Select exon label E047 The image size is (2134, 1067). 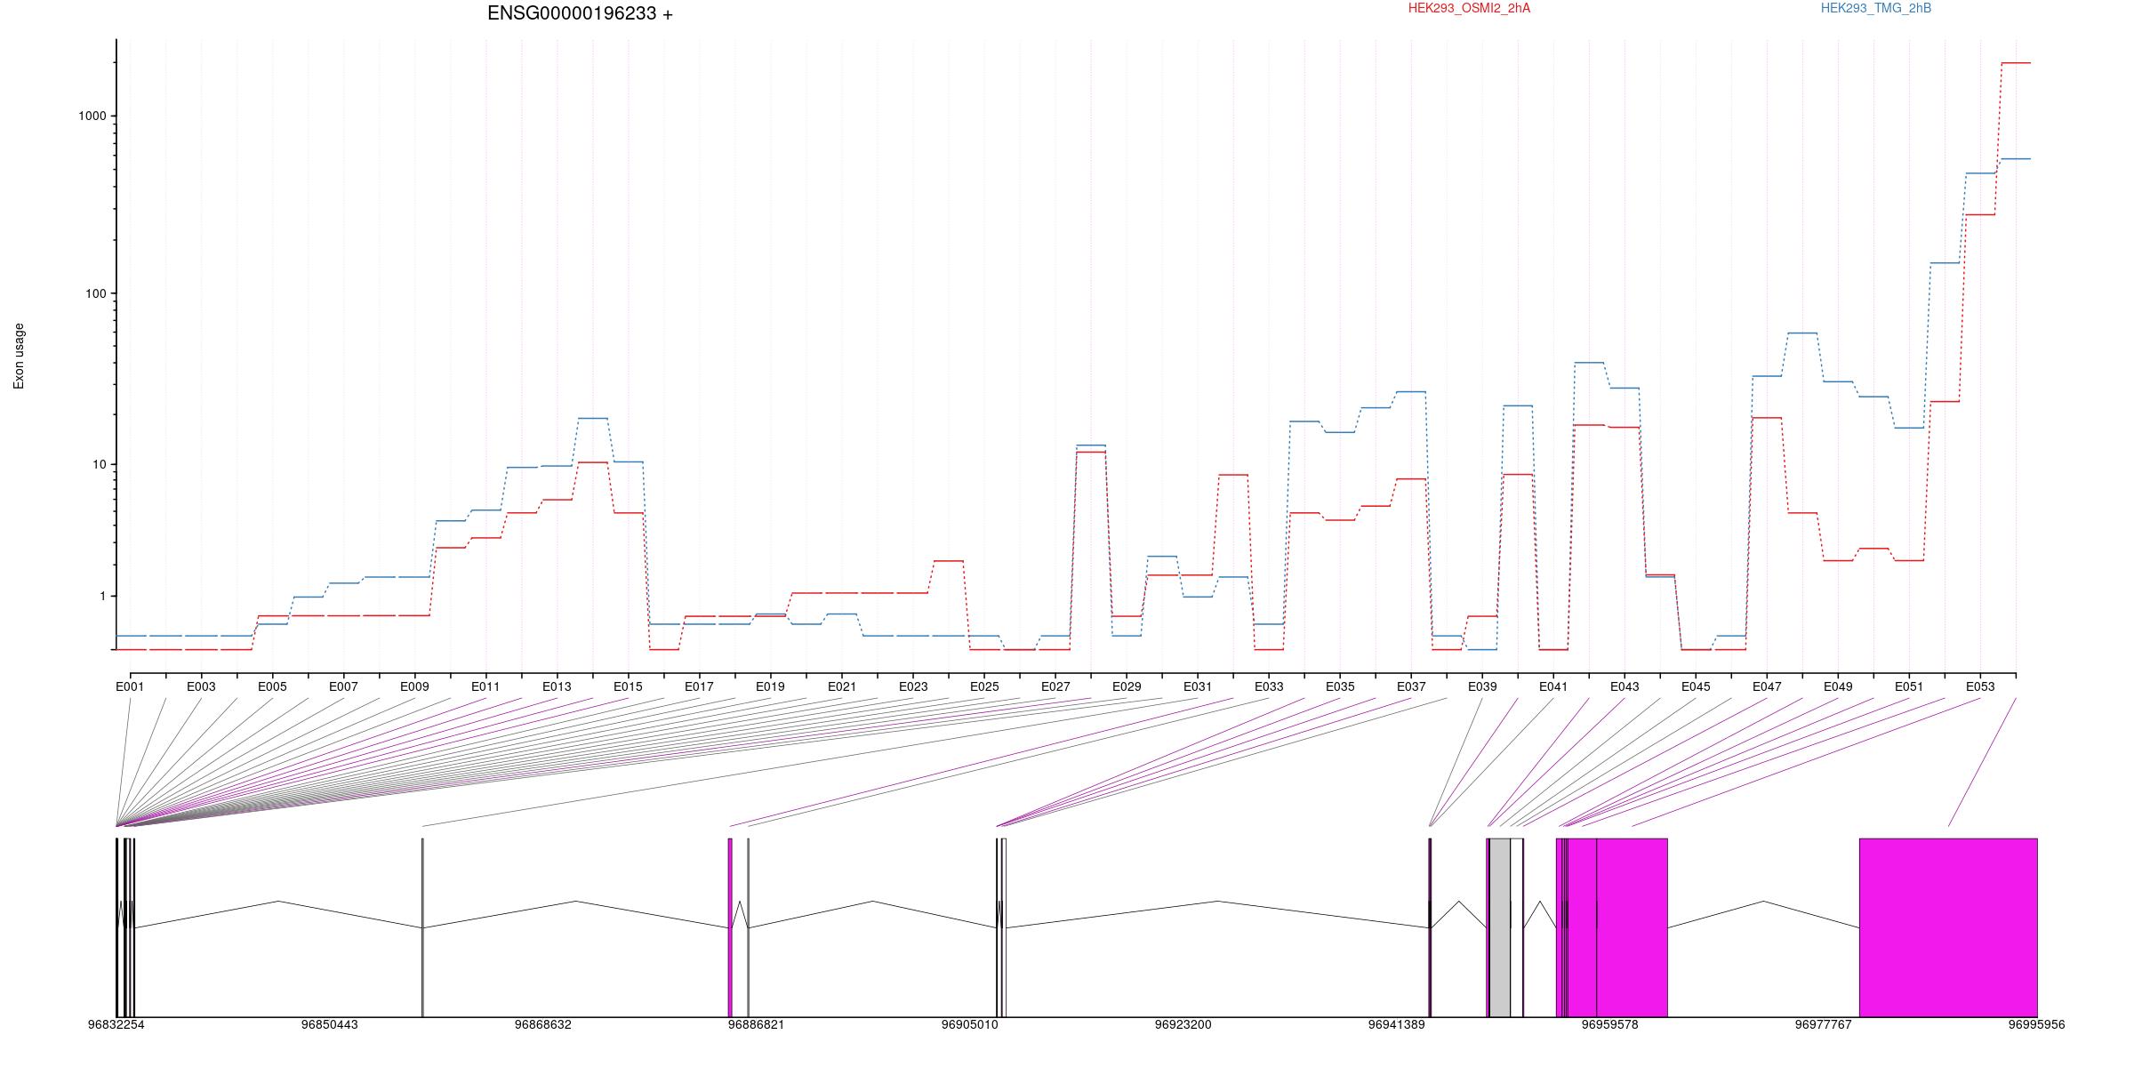coord(1767,686)
